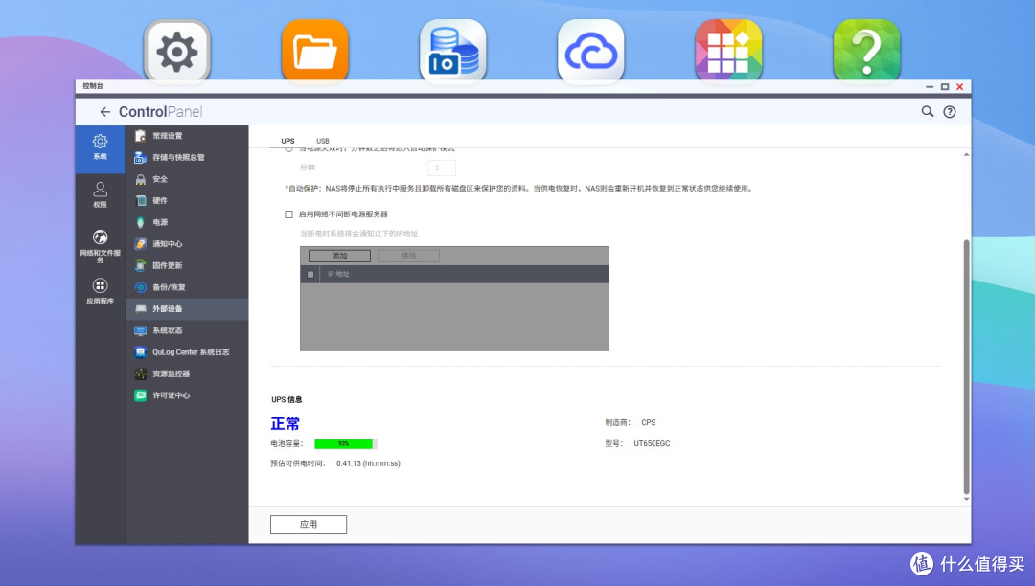The height and width of the screenshot is (586, 1035).
Task: Open 通知中心 from the menu
Action: click(187, 244)
